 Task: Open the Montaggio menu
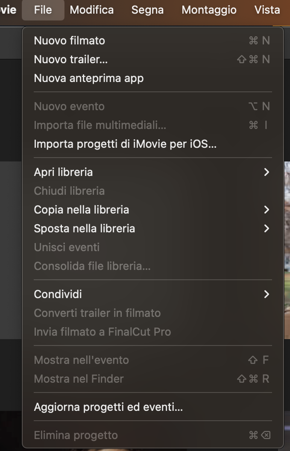tap(209, 10)
